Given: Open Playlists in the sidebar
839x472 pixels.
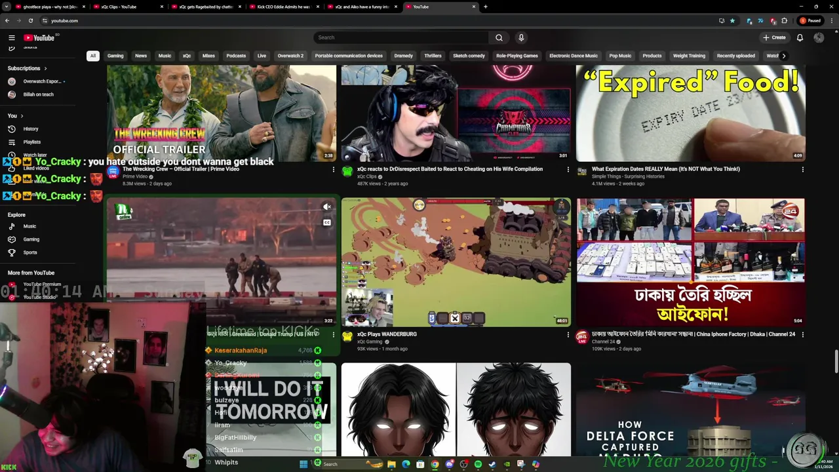Looking at the screenshot, I should (x=31, y=142).
